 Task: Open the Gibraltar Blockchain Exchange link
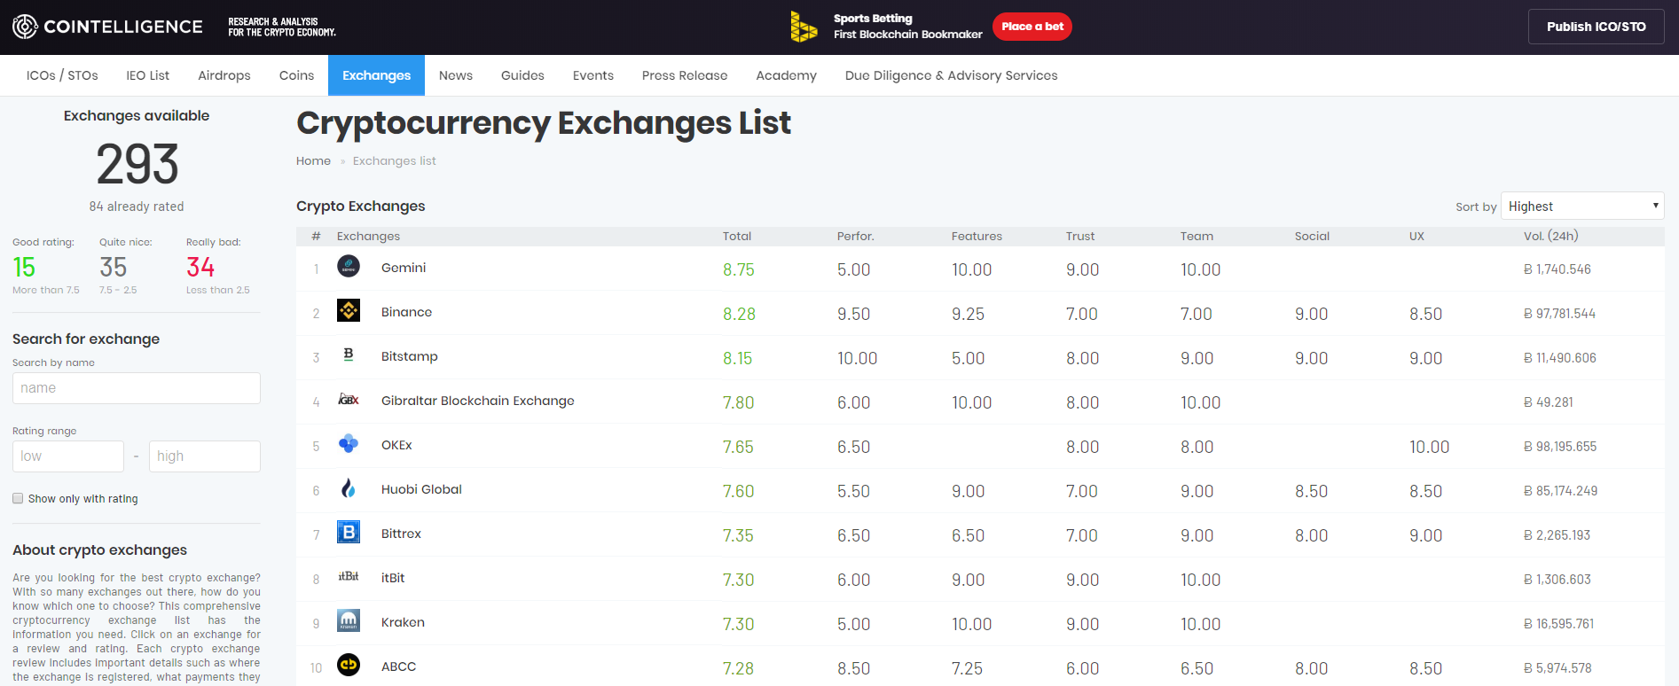pos(477,401)
